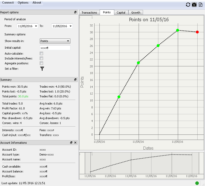Open the From date dropdown

36,26
